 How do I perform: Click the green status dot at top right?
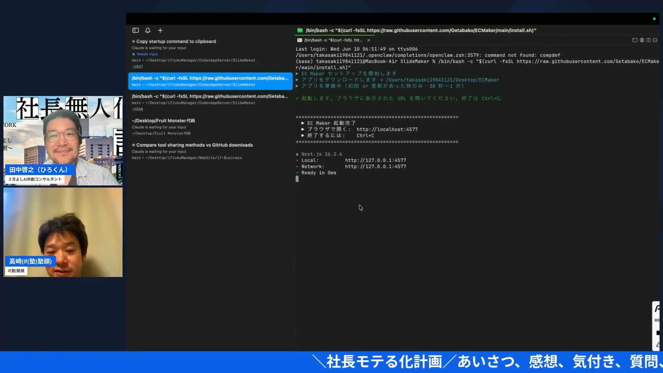[654, 19]
